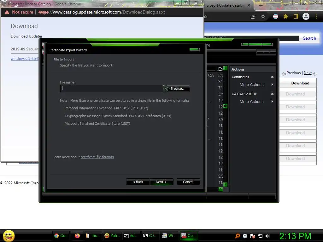This screenshot has width=323, height=242.
Task: Switch to the 'Co...' console taskbar item
Action: [189, 236]
